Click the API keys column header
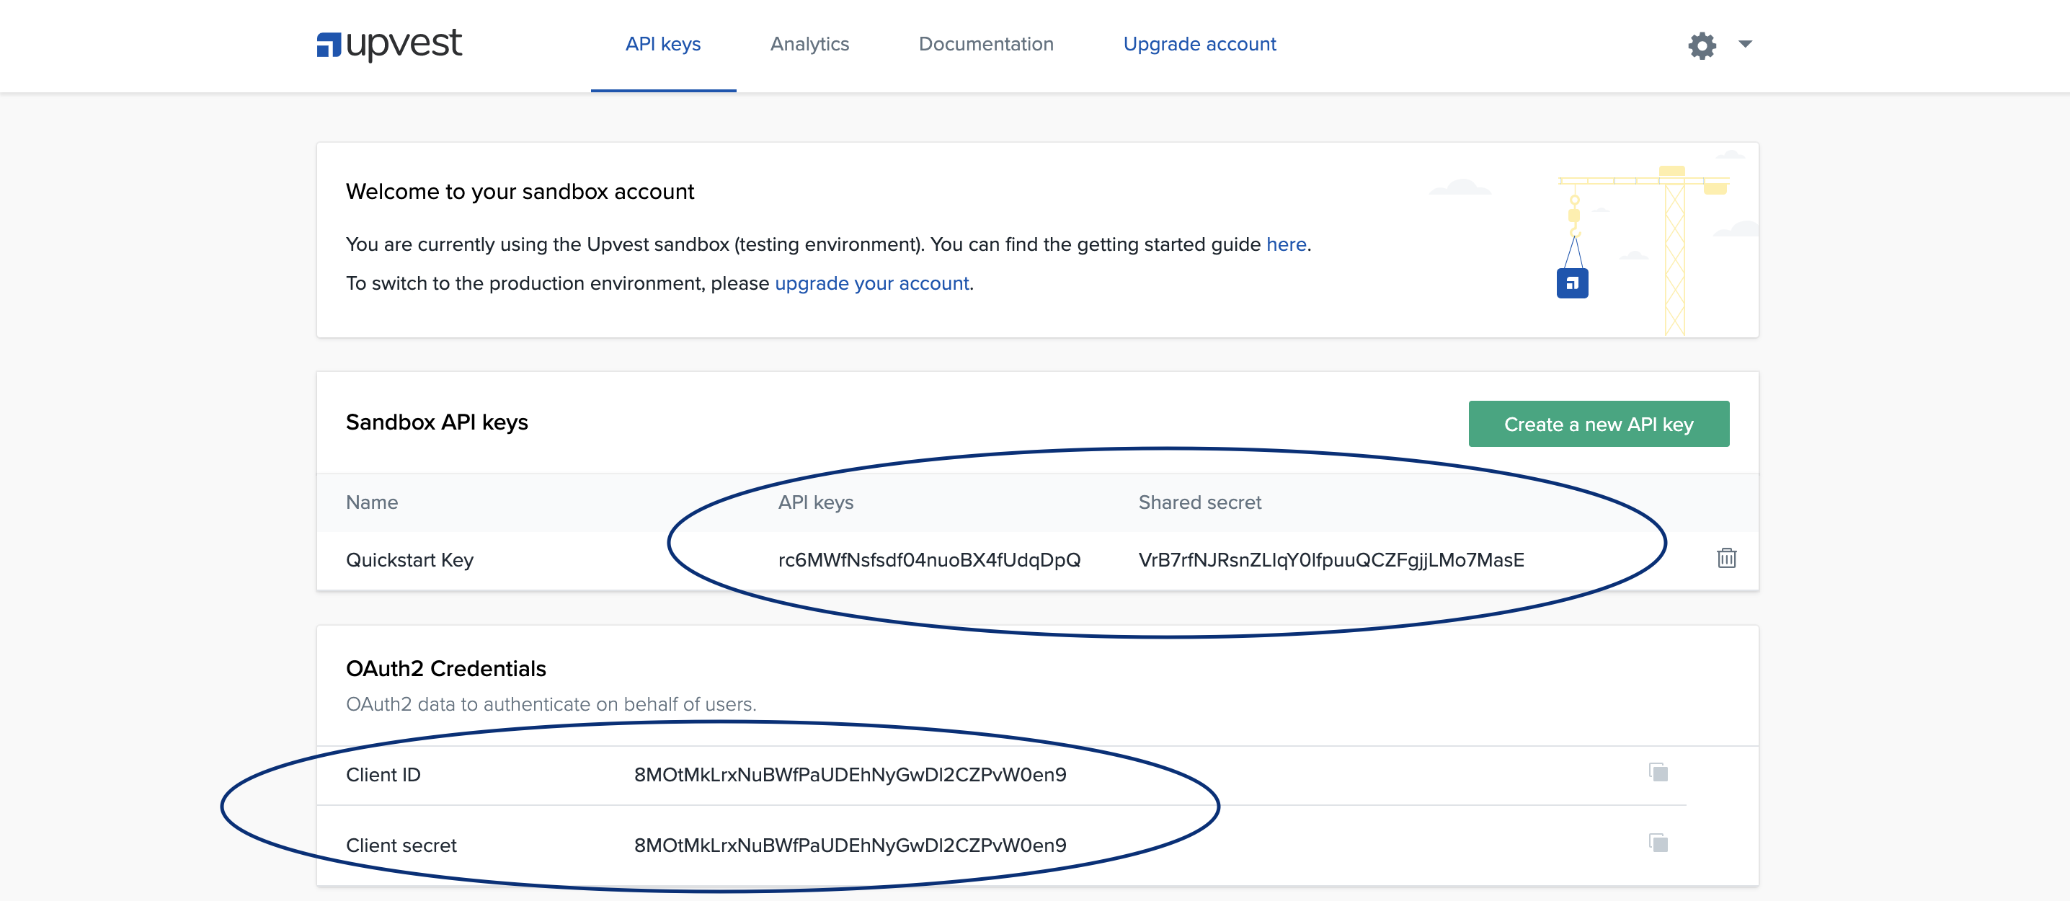 (816, 502)
